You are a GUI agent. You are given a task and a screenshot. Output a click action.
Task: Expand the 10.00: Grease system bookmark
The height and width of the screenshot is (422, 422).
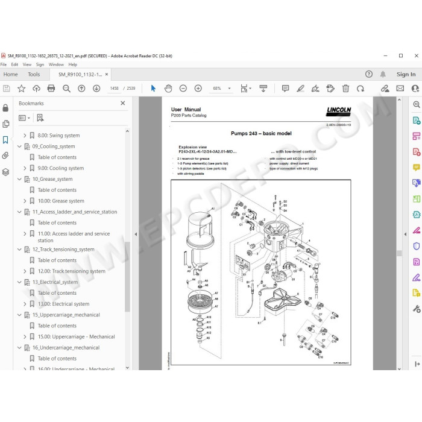click(x=25, y=201)
